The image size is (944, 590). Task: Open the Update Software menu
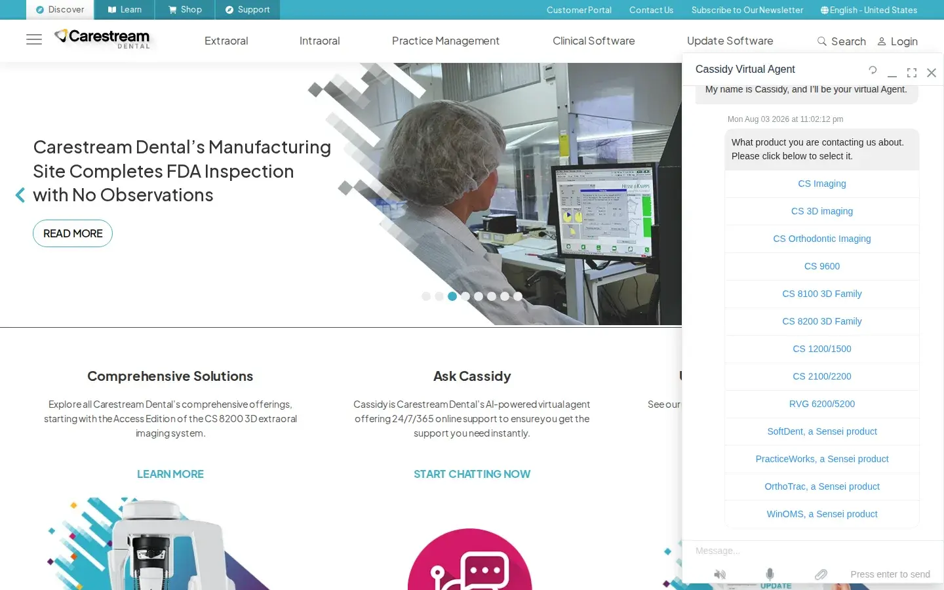730,41
